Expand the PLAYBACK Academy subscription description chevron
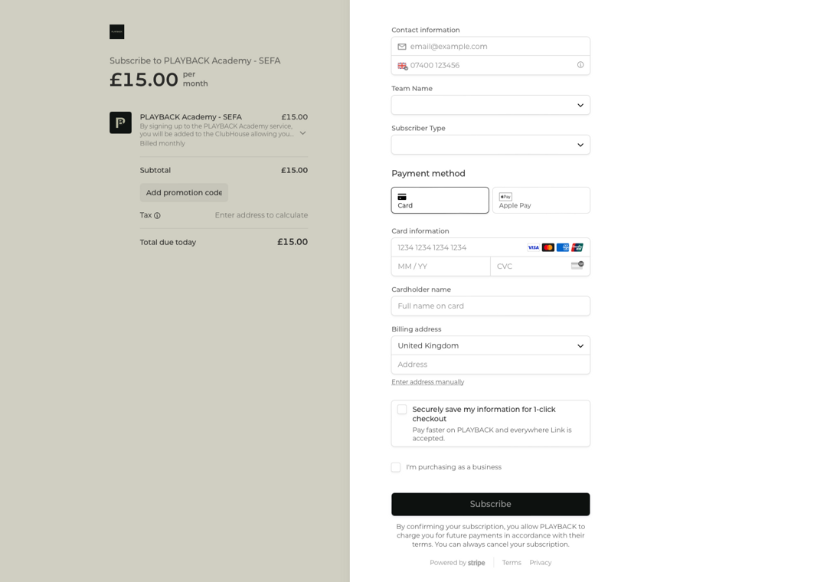The height and width of the screenshot is (582, 827). click(302, 132)
